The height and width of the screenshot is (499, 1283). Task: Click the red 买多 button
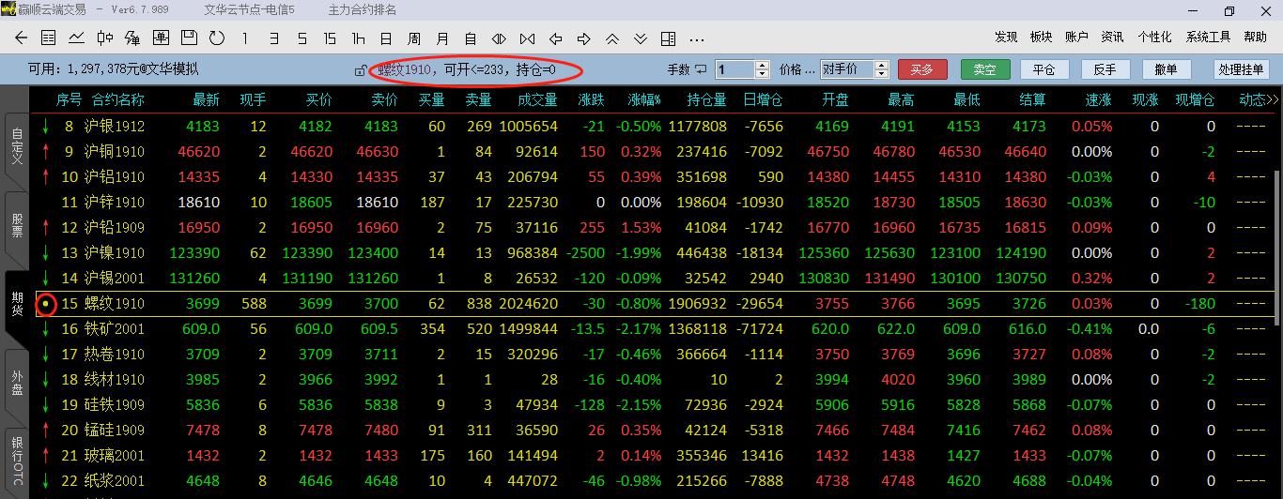coord(922,69)
